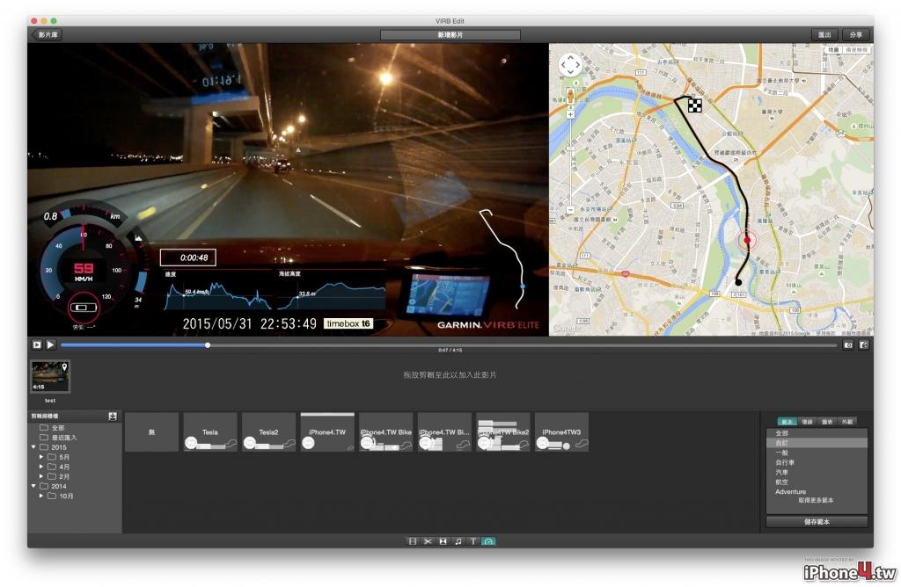Collapse the 2015 folder
Screen dimensions: 901x587
[33, 447]
